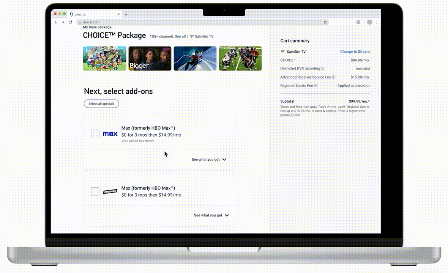
Task: Select the DIRECTV browser tab
Action: [94, 14]
